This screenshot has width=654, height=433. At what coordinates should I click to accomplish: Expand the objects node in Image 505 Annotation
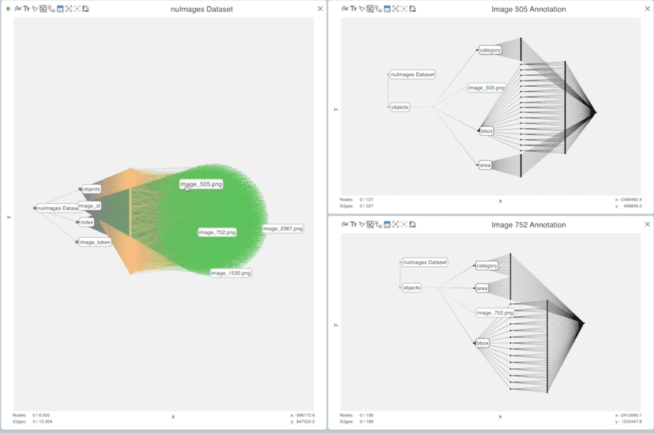400,107
